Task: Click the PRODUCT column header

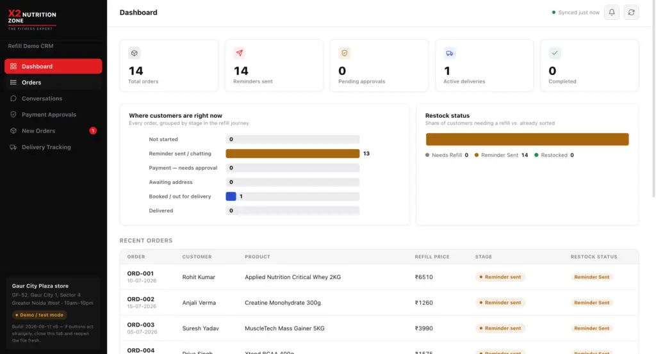Action: pos(258,257)
